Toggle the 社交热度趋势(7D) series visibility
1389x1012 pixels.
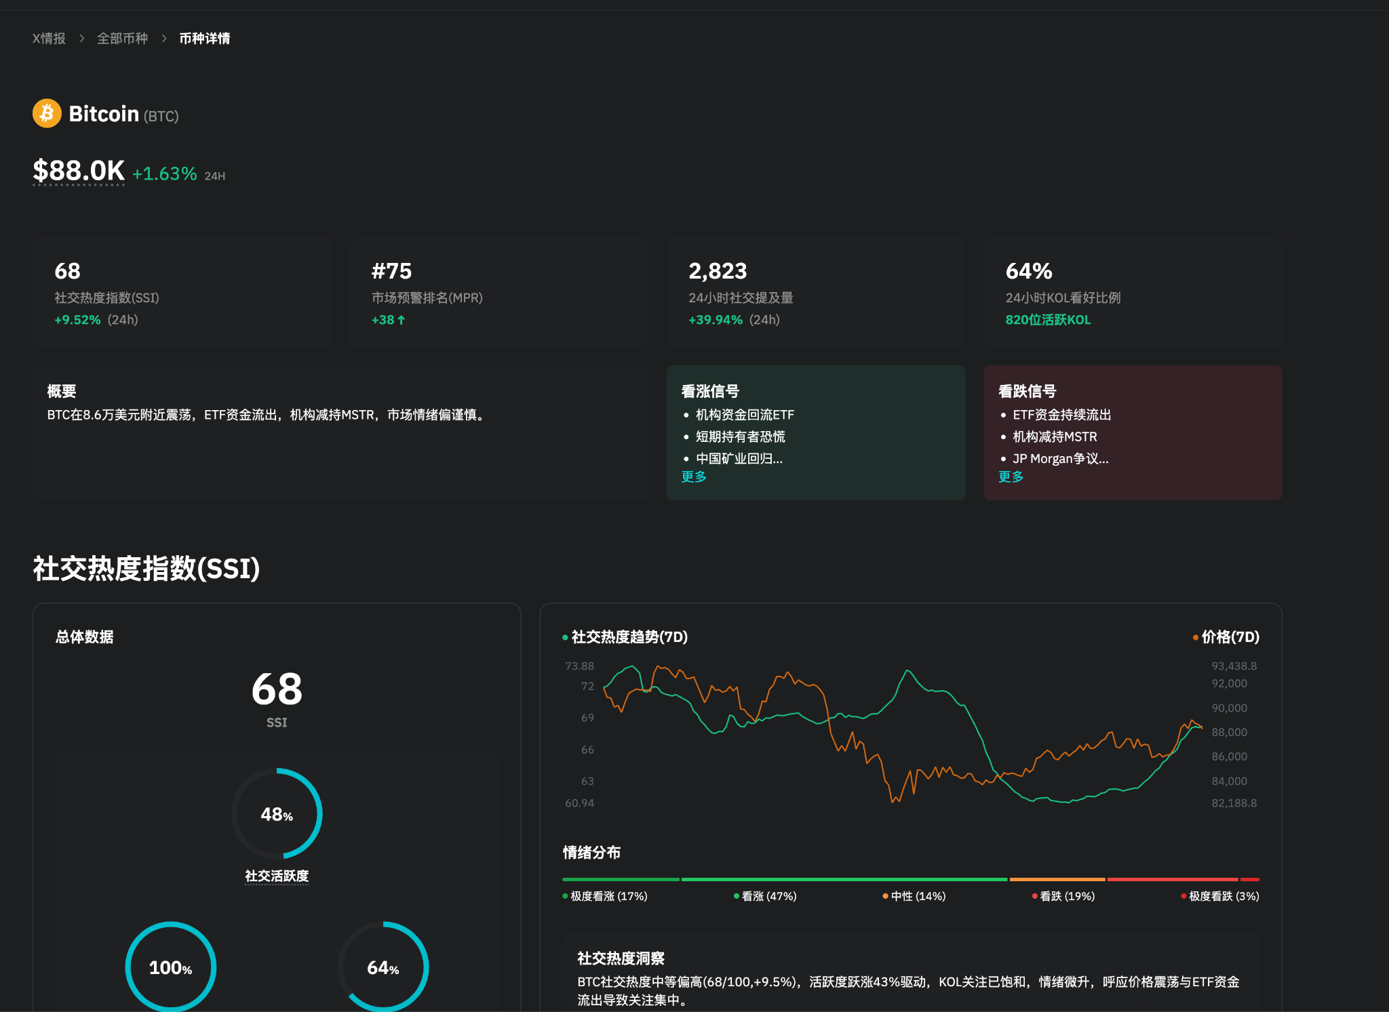click(627, 637)
